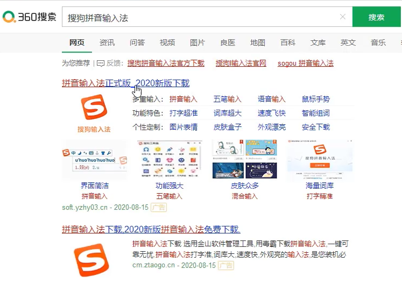
Task: Open the 皮肤众多 link
Action: coord(244,186)
